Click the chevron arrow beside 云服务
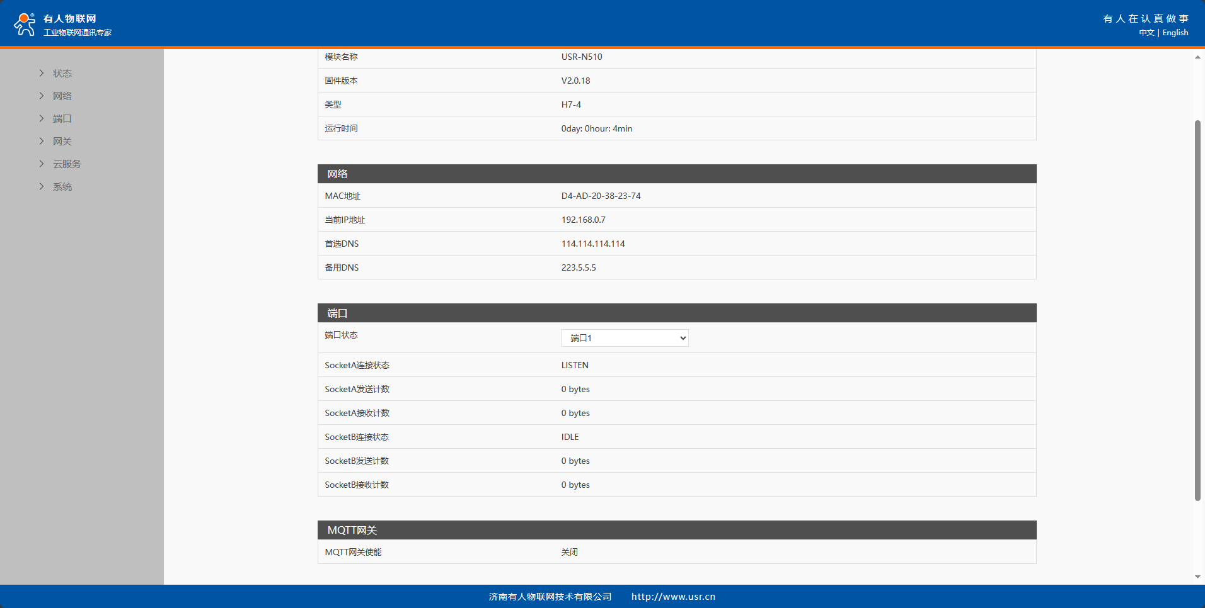 [x=42, y=164]
